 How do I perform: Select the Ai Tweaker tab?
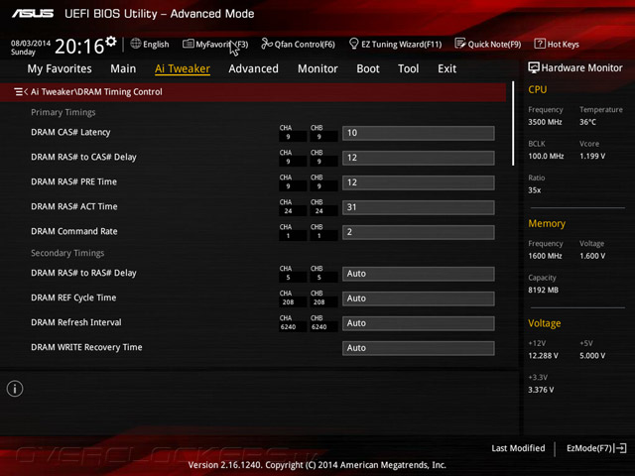tap(183, 68)
